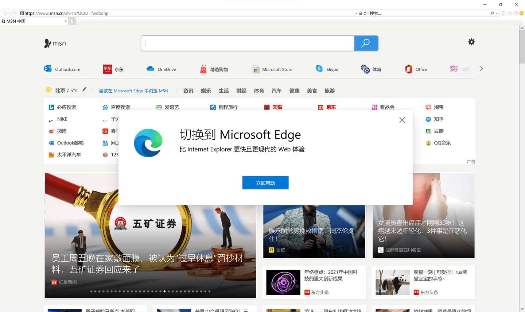
Task: Open browser search provider dropdown arrow
Action: click(497, 14)
